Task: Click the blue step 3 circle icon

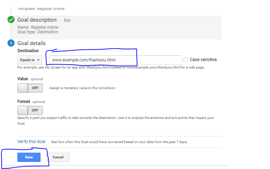Action: tap(11, 43)
